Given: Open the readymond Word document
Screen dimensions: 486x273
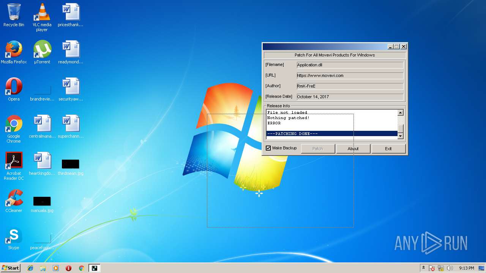Looking at the screenshot, I should pyautogui.click(x=71, y=52).
